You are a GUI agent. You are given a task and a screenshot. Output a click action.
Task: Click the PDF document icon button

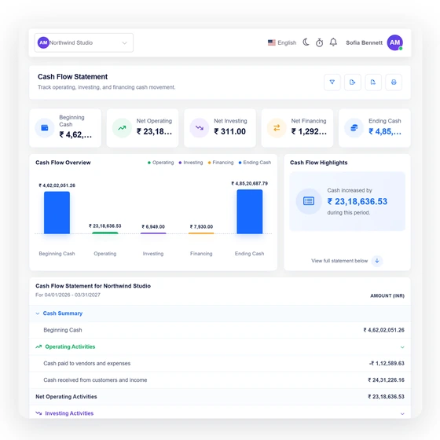coord(373,82)
